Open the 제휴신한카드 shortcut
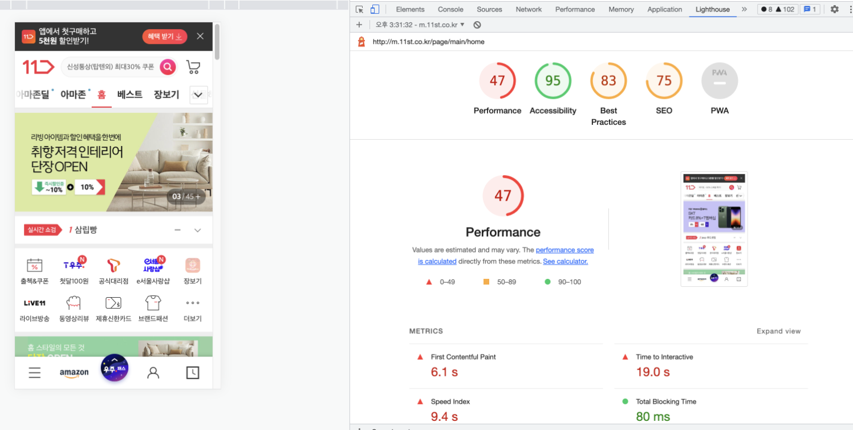The width and height of the screenshot is (853, 430). click(x=113, y=309)
